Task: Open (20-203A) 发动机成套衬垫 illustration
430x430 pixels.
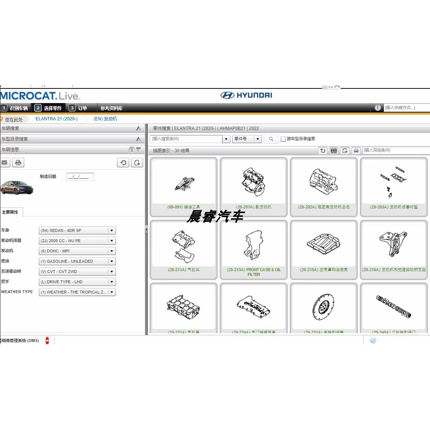Action: (394, 187)
